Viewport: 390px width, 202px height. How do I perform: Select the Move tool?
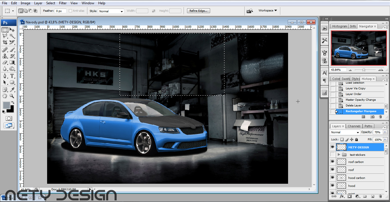(12, 30)
